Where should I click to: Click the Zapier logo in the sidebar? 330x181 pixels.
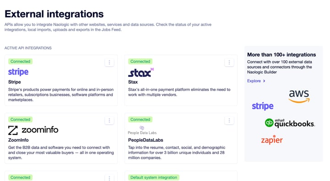(x=272, y=139)
